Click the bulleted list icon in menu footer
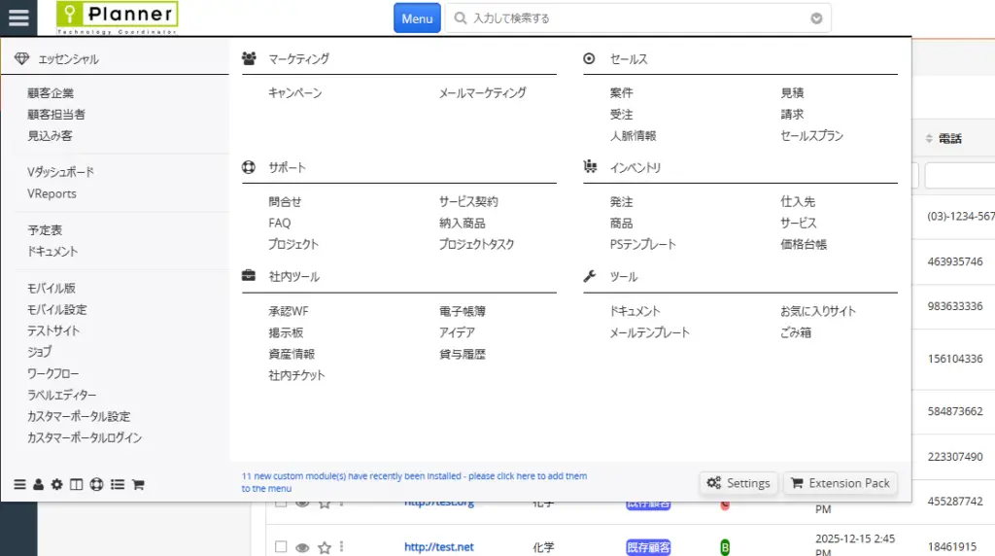This screenshot has width=995, height=556. pos(117,484)
